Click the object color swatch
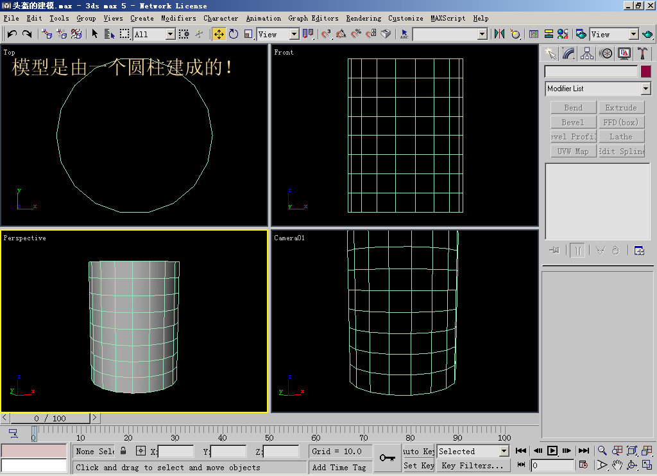The width and height of the screenshot is (657, 476). (x=645, y=71)
